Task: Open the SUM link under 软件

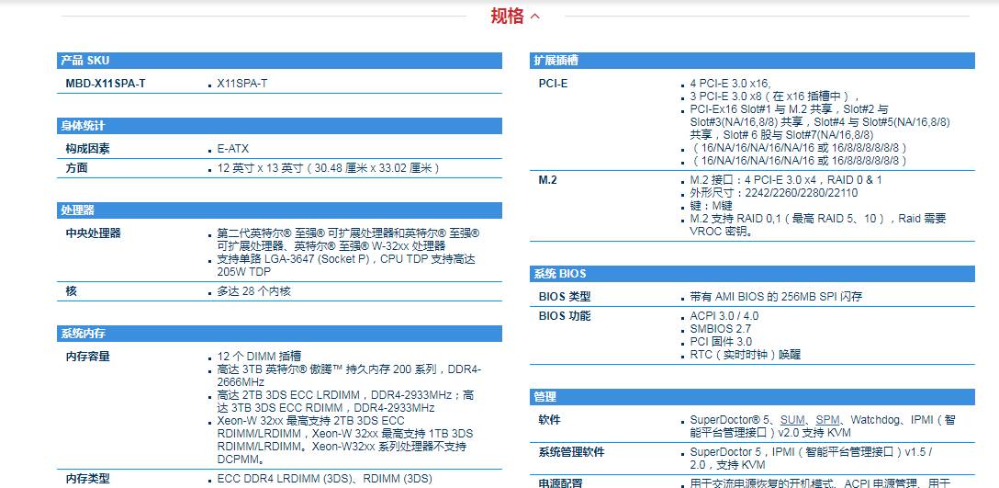Action: coord(791,420)
